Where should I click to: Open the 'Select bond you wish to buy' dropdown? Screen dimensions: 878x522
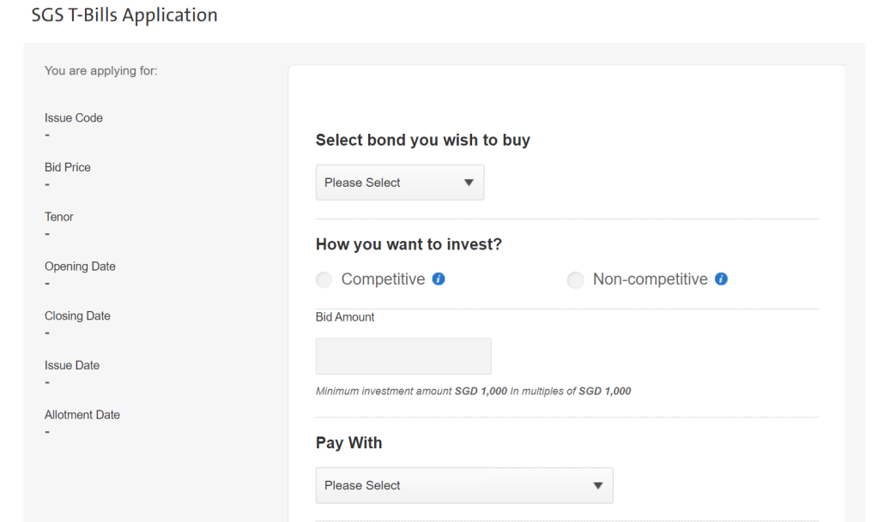(x=399, y=182)
